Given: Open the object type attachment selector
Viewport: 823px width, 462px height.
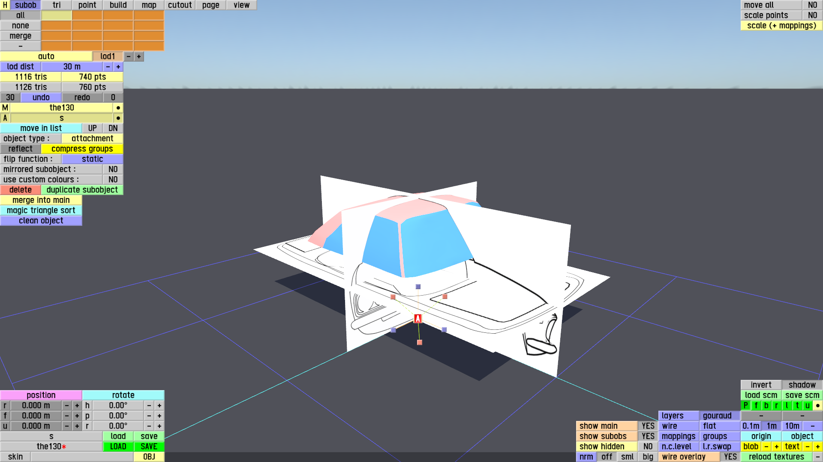Looking at the screenshot, I should point(92,139).
